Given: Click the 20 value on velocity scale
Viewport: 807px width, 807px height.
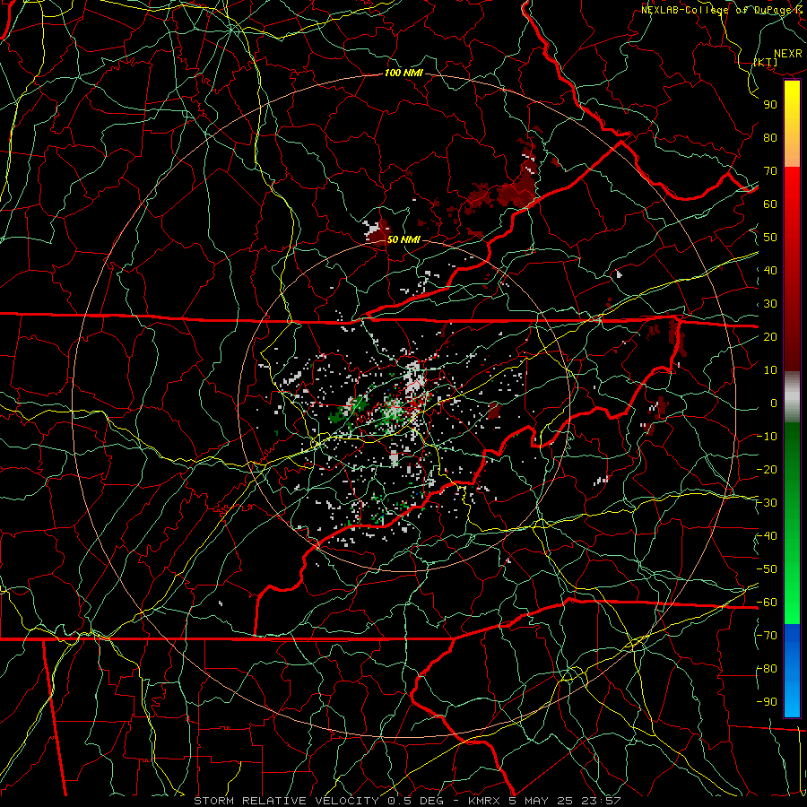Looking at the screenshot, I should (x=770, y=336).
